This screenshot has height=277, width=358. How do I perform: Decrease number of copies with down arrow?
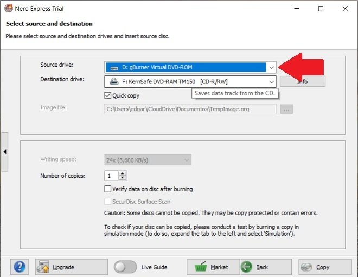pos(123,178)
